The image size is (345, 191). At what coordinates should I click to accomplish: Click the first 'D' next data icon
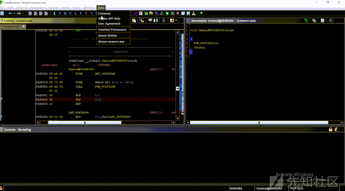[65, 13]
